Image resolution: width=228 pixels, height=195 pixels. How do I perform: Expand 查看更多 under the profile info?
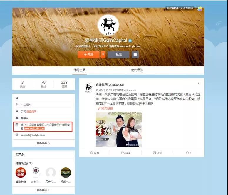43,143
